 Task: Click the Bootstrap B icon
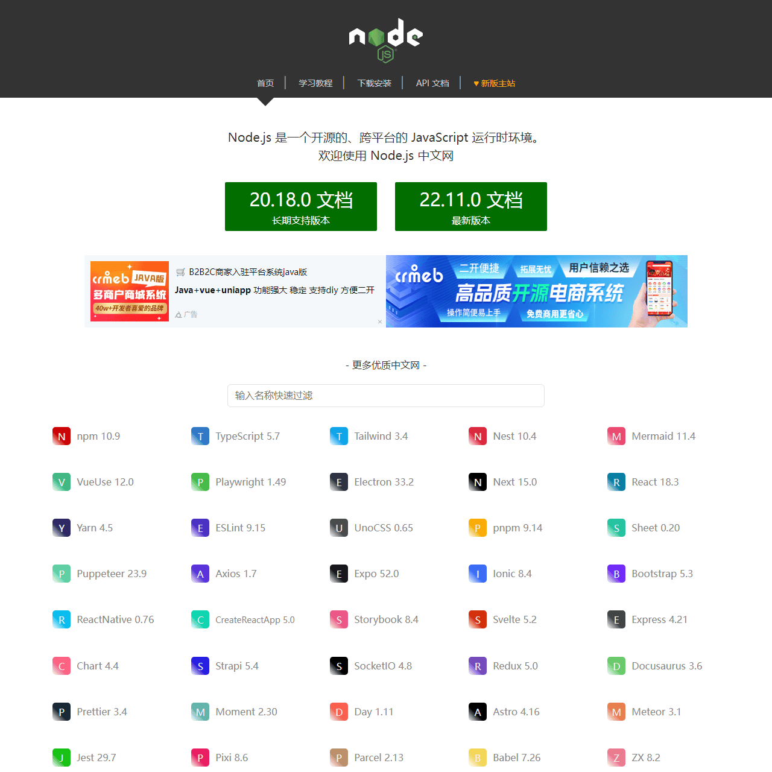click(616, 574)
